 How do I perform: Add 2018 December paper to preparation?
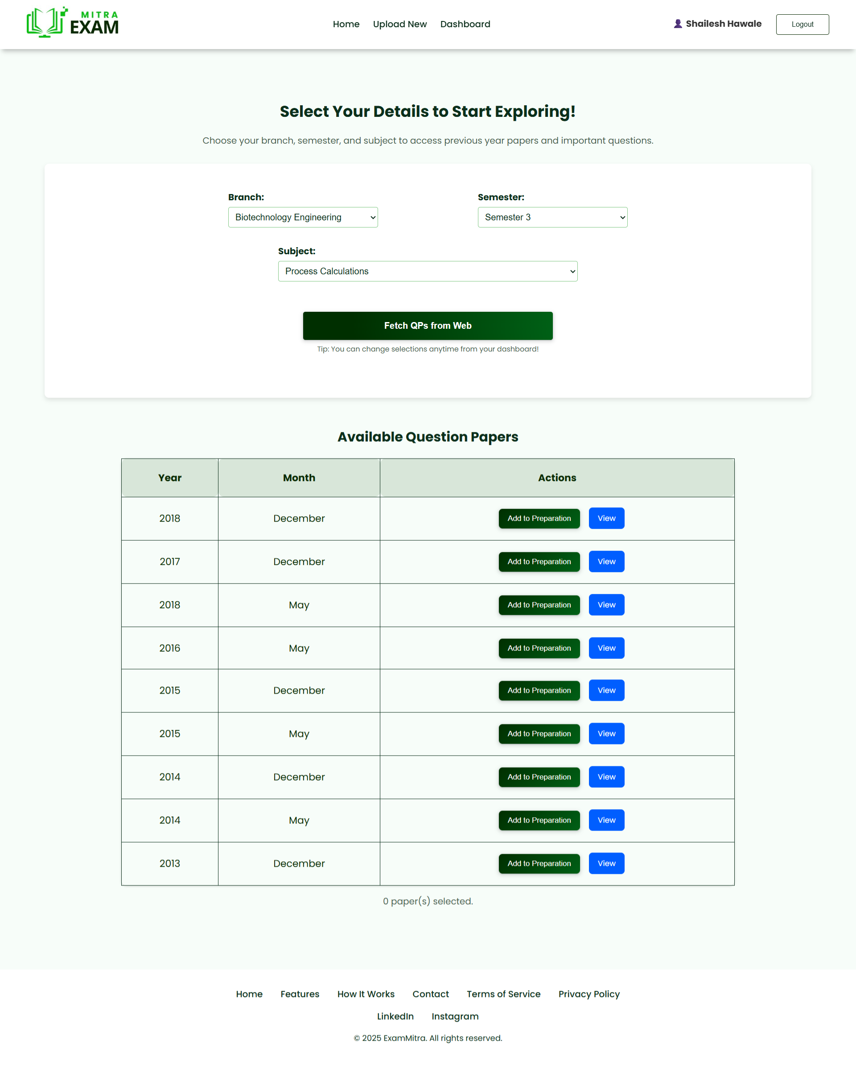pos(539,518)
